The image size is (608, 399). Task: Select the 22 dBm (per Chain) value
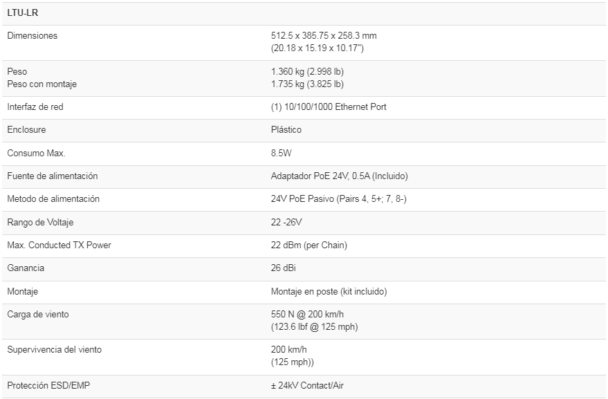308,245
